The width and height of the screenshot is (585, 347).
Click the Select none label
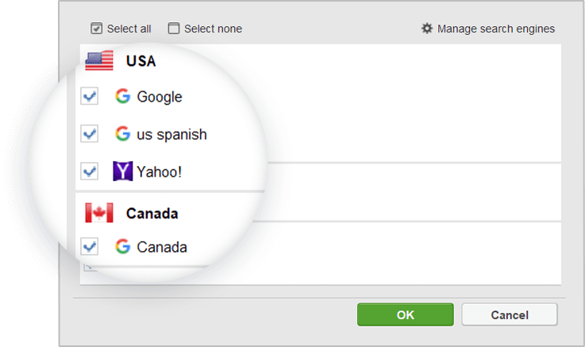click(x=213, y=29)
